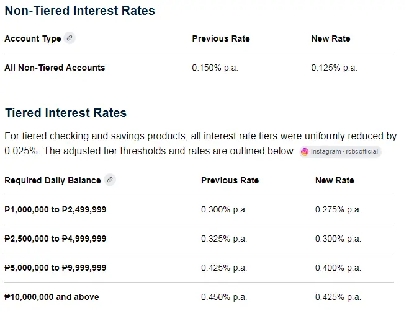Click the 0.125% p.a. new rate cell
Image resolution: width=409 pixels, height=311 pixels.
click(334, 68)
